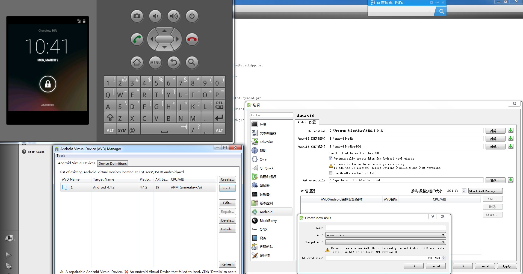523x274 pixels.
Task: Click the SD card size field
Action: pos(383,258)
